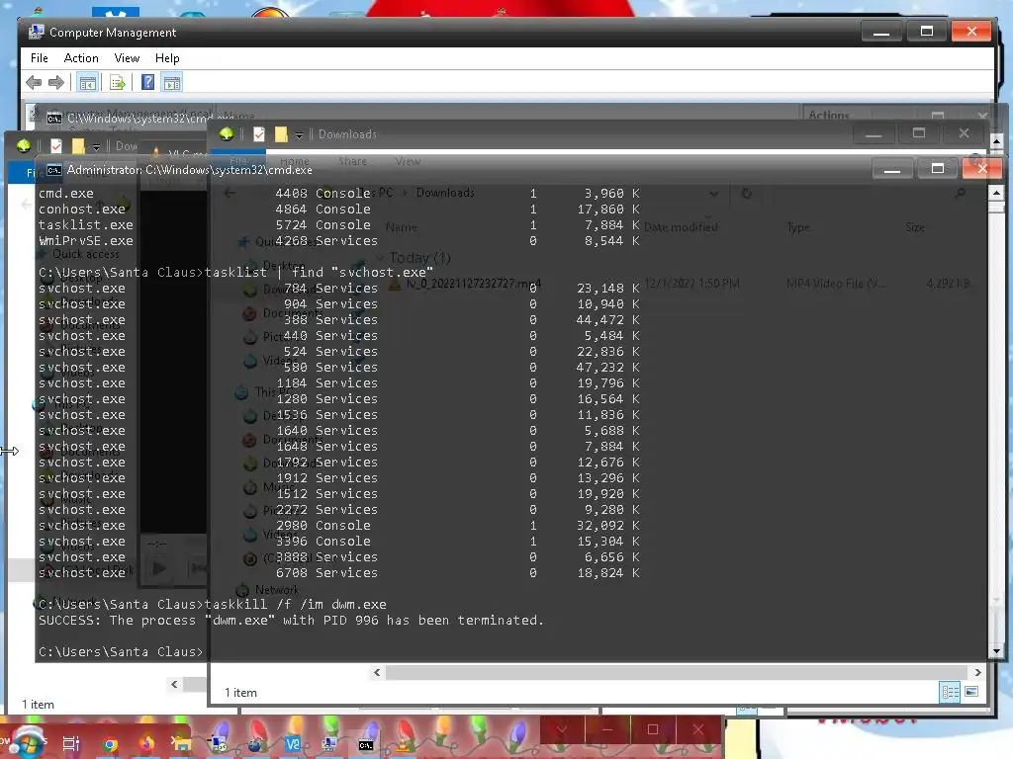Select Network in Explorer navigation pane
1013x759 pixels.
pyautogui.click(x=277, y=590)
